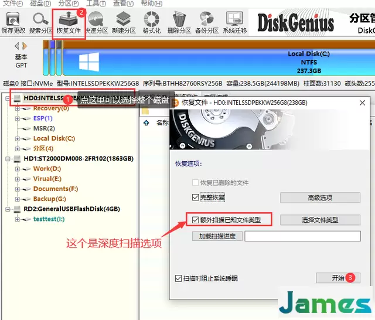The width and height of the screenshot is (375, 320).
Task: Select Virual(E:) partition in tree
Action: pyautogui.click(x=47, y=179)
